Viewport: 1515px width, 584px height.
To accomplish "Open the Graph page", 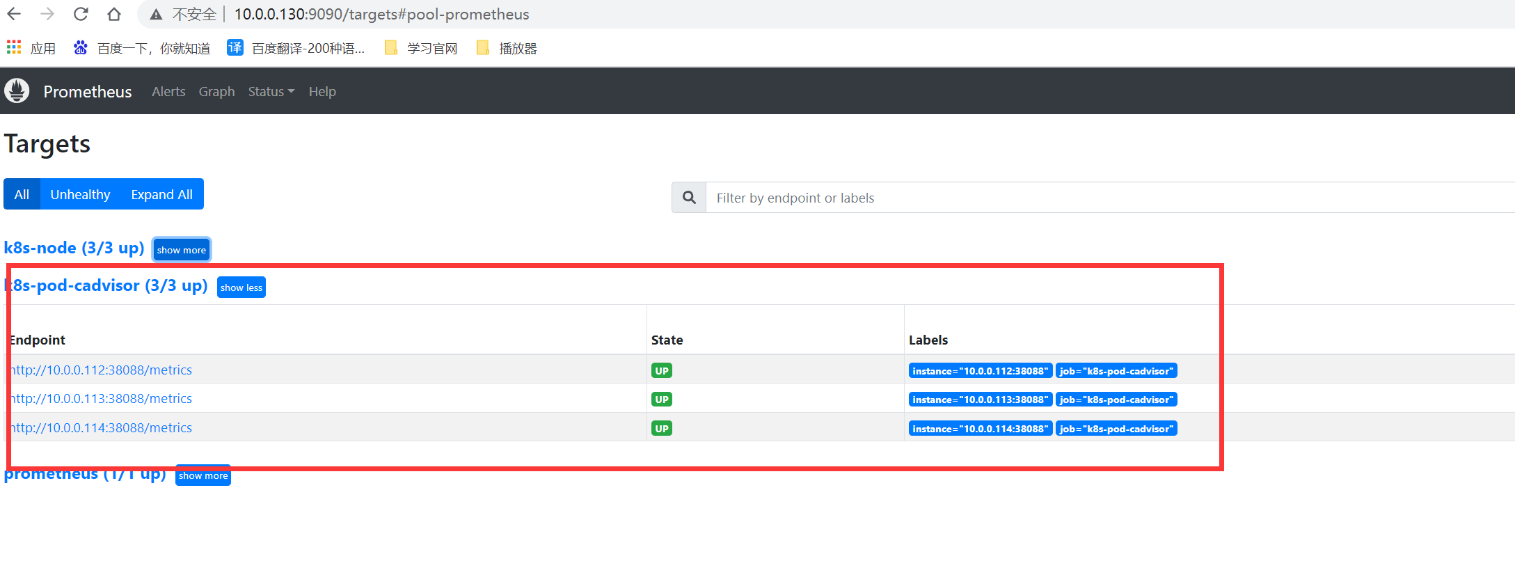I will coord(216,91).
